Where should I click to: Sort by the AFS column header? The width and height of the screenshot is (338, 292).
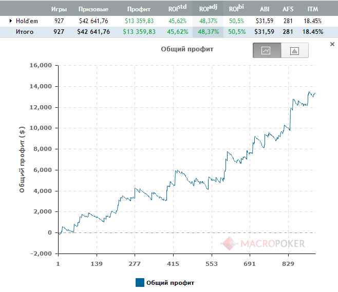288,9
